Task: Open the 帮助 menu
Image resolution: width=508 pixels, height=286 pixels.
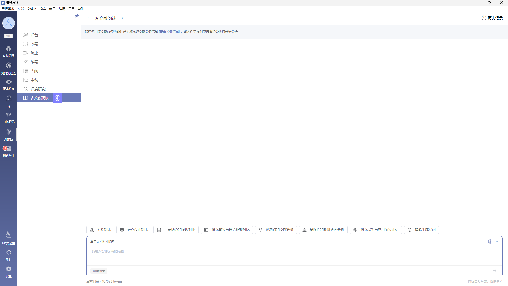Action: (81, 9)
